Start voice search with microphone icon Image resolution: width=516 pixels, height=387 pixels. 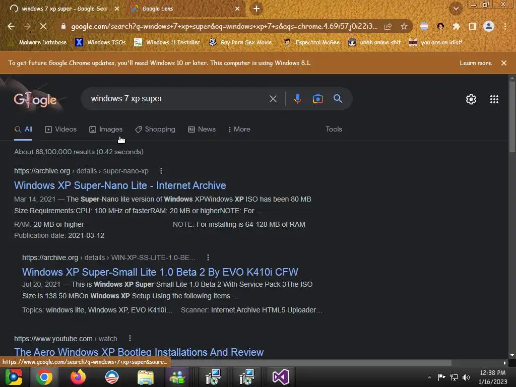[297, 99]
